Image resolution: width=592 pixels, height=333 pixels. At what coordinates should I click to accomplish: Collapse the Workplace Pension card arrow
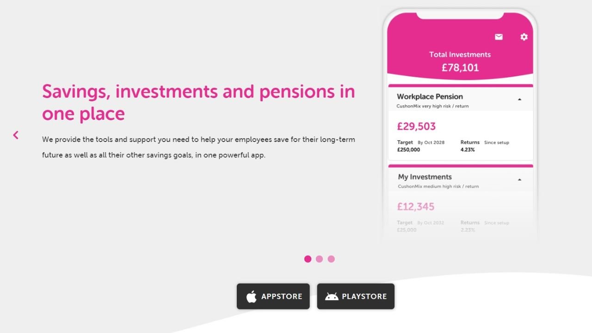(x=519, y=99)
